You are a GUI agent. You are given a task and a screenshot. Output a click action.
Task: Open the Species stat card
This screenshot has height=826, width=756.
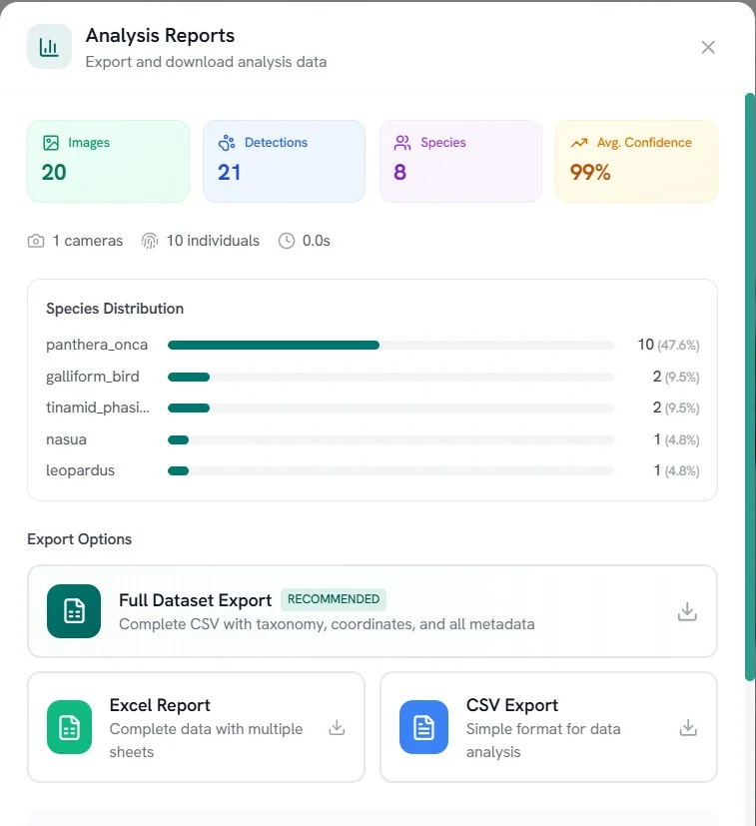[x=460, y=161]
